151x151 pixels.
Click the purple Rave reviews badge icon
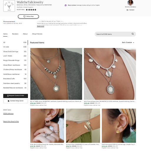pyautogui.click(x=66, y=5)
